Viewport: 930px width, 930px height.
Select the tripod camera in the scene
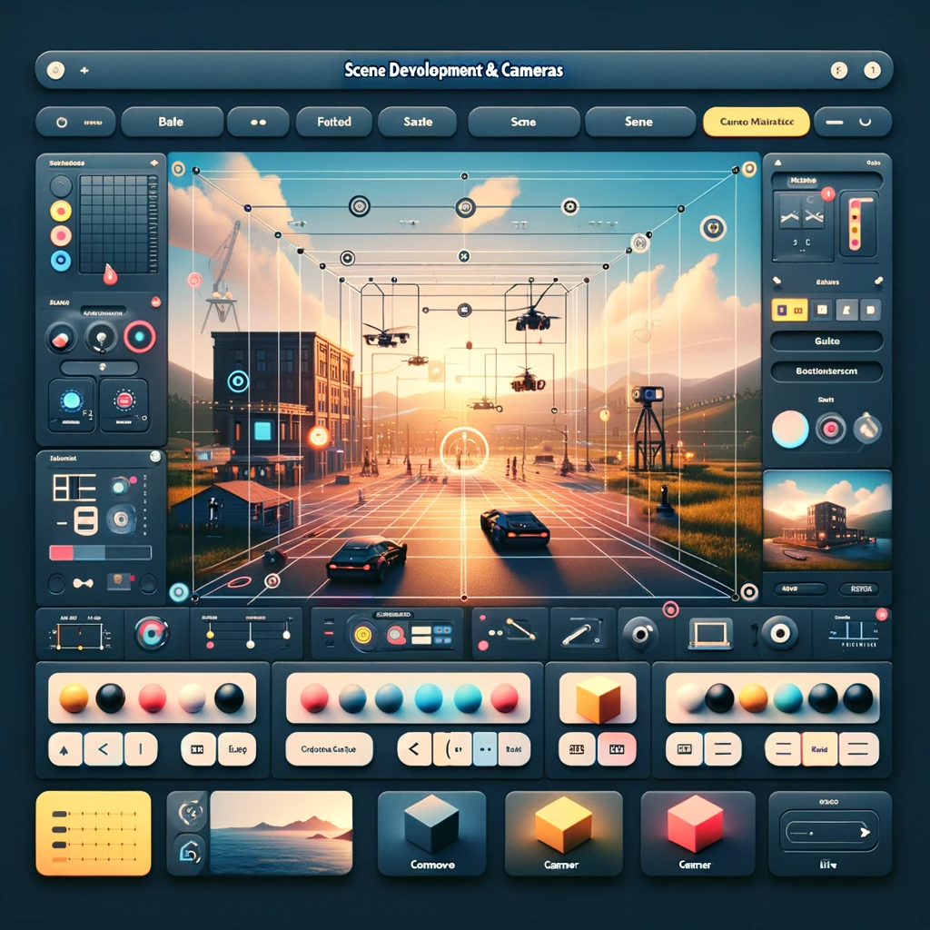[x=648, y=429]
